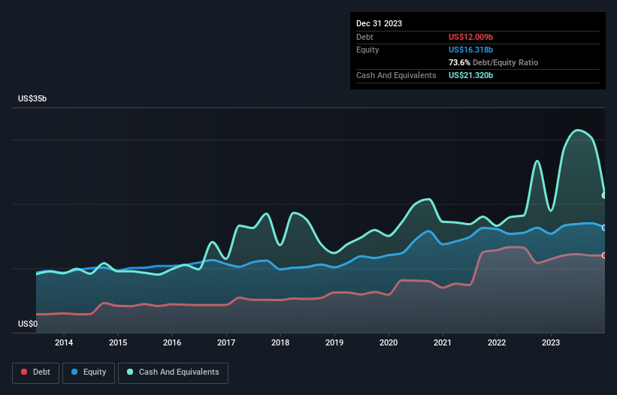
Task: Click the US$0 y-axis label
Action: pyautogui.click(x=29, y=324)
